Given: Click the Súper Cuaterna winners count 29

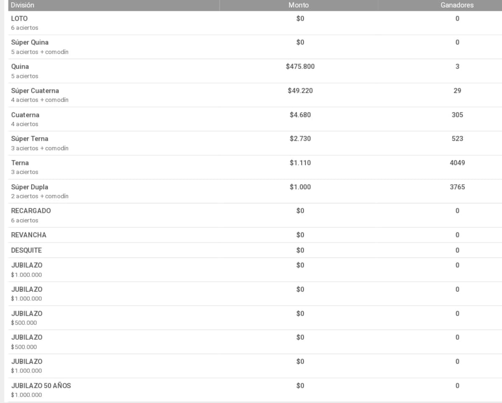Looking at the screenshot, I should pyautogui.click(x=457, y=91).
